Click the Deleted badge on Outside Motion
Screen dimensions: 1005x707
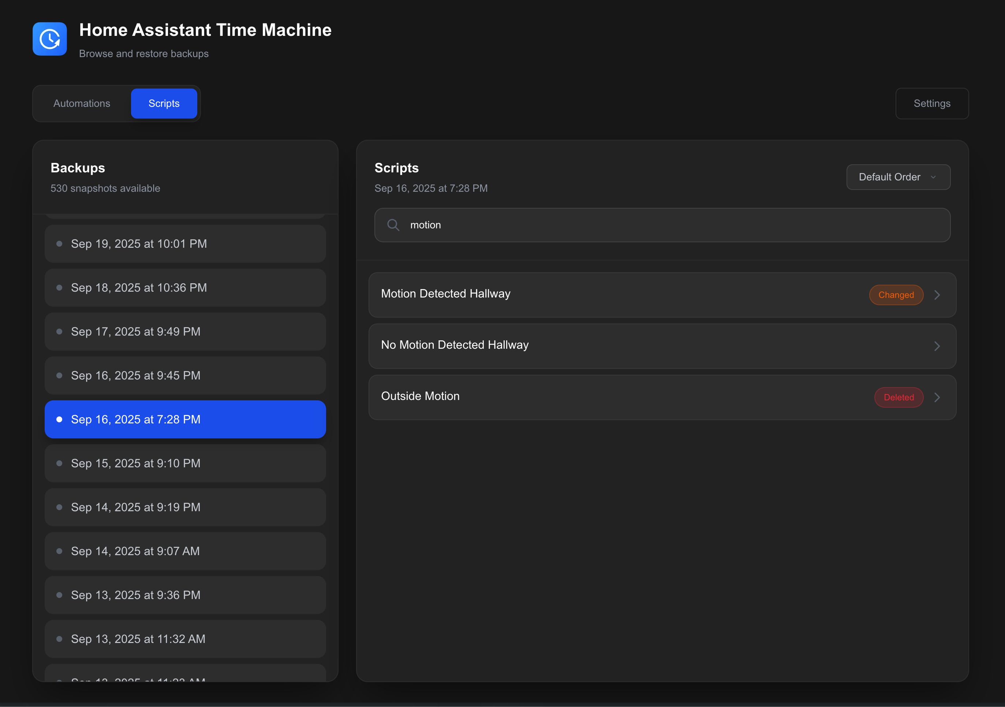898,397
